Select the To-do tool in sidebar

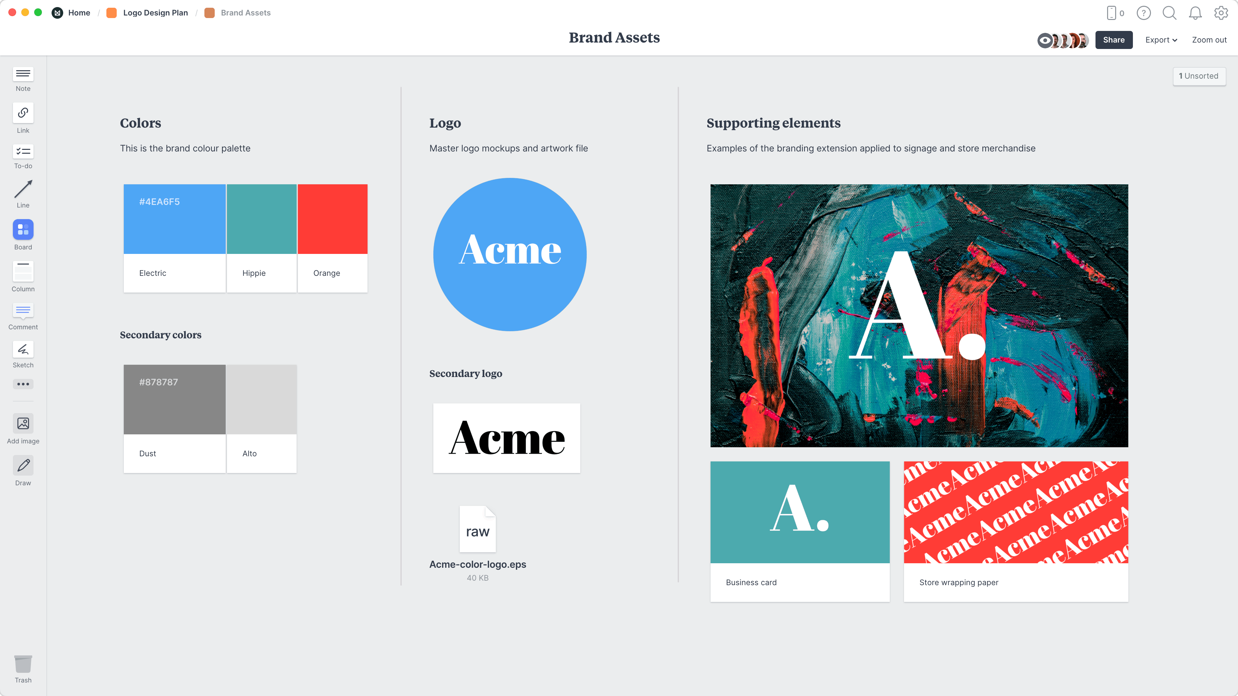pos(23,151)
